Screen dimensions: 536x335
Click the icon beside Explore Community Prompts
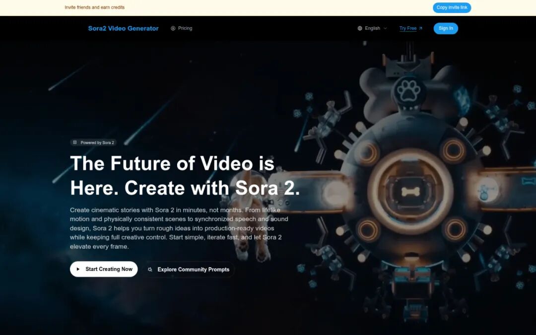[x=150, y=269]
